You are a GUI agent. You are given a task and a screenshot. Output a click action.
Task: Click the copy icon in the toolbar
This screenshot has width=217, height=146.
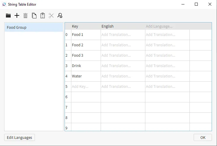coord(34,16)
